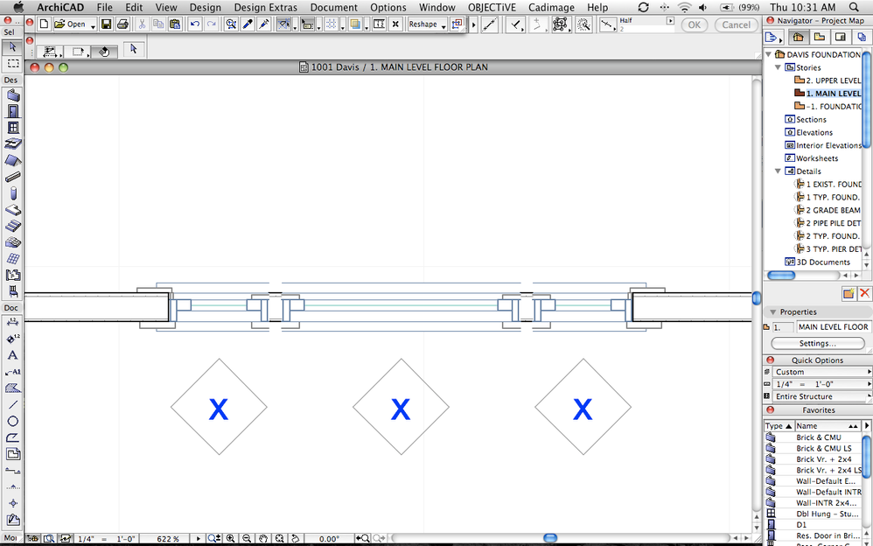
Task: Open the Open-file dropdown arrow
Action: pyautogui.click(x=93, y=25)
